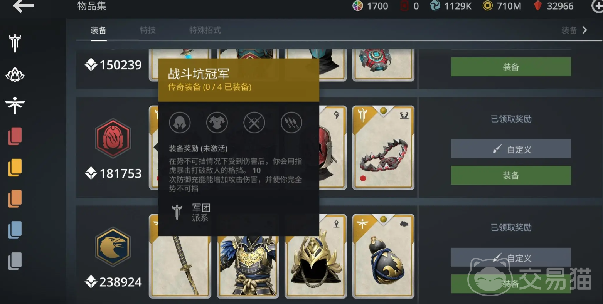The height and width of the screenshot is (304, 603).
Task: Select the Legion faction trident icon in sidebar
Action: coord(15,43)
